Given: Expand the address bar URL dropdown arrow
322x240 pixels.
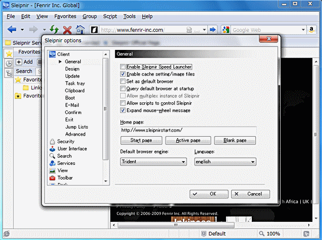Looking at the screenshot, I should click(x=203, y=30).
